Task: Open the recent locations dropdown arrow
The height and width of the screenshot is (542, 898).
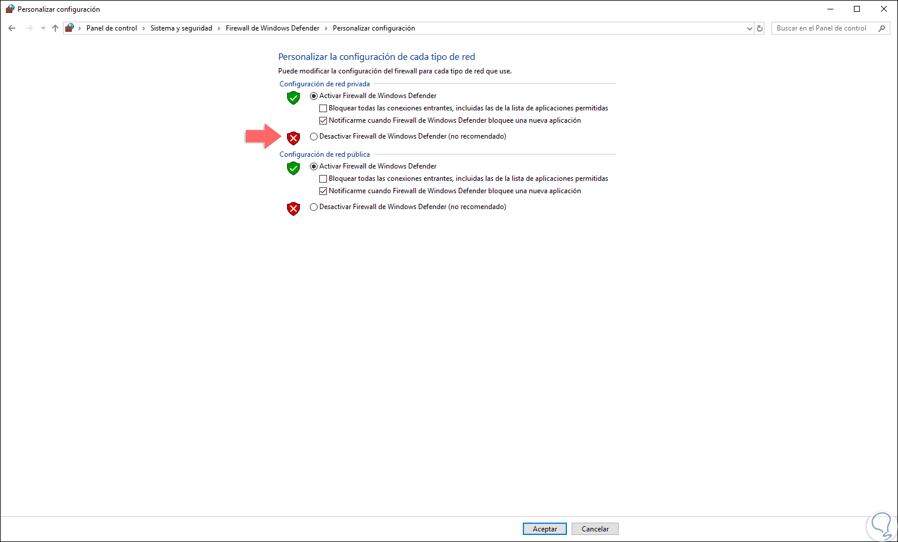Action: click(x=43, y=28)
